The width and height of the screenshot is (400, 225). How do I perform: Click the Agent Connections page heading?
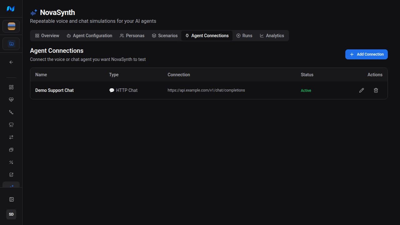(57, 51)
